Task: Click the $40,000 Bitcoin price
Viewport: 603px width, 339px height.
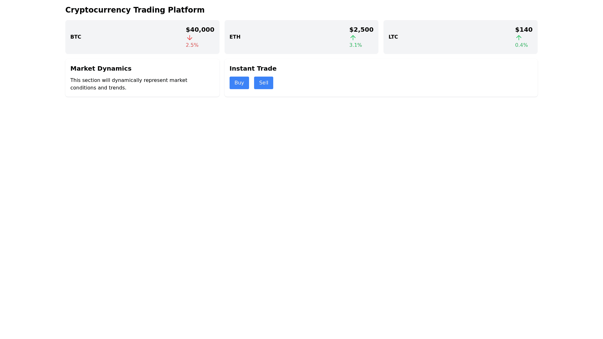Action: (x=200, y=30)
